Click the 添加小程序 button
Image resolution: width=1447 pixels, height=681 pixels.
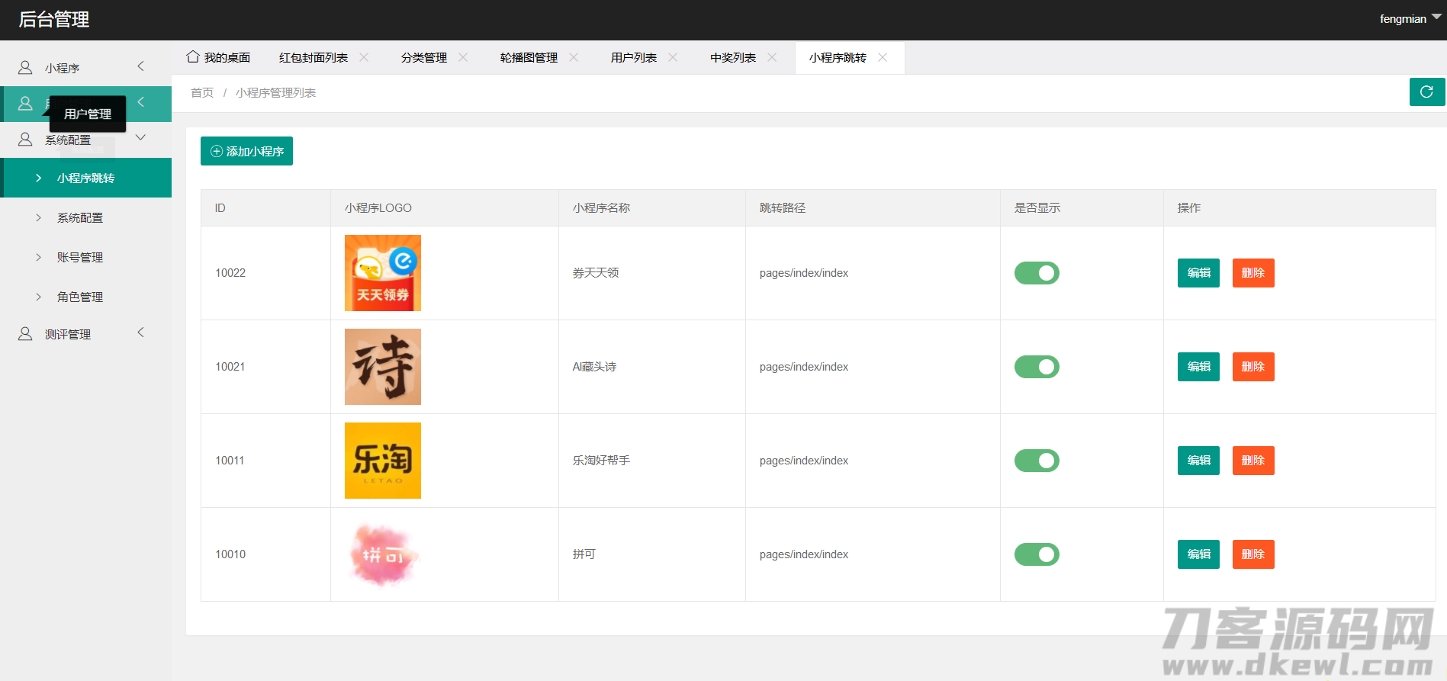point(246,151)
